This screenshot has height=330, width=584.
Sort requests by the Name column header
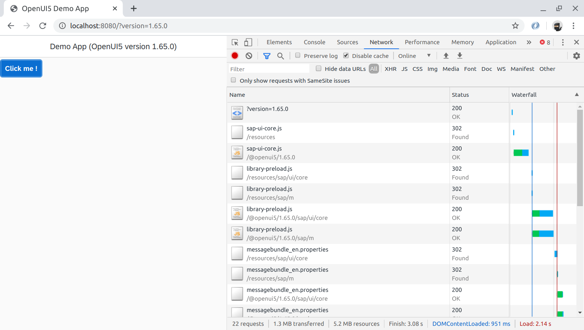pos(338,95)
